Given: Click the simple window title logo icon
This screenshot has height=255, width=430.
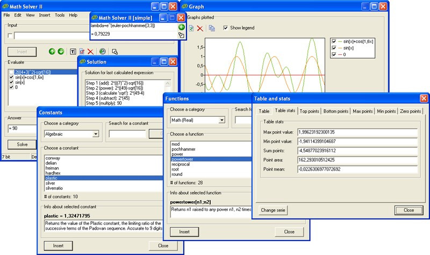Looking at the screenshot, I should click(95, 18).
